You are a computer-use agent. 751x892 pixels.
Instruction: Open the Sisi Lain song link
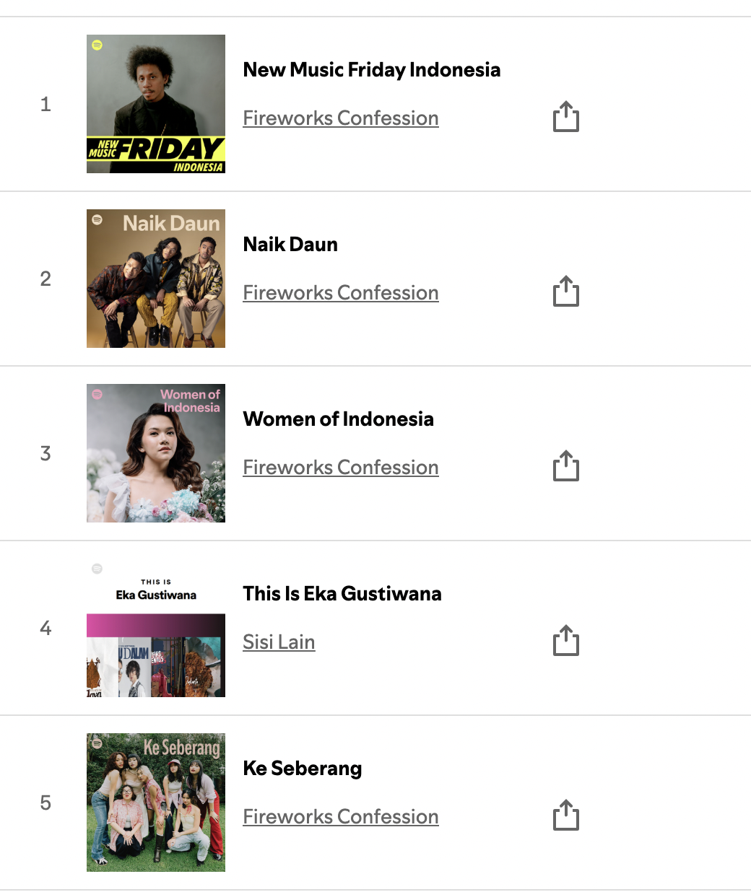coord(279,642)
